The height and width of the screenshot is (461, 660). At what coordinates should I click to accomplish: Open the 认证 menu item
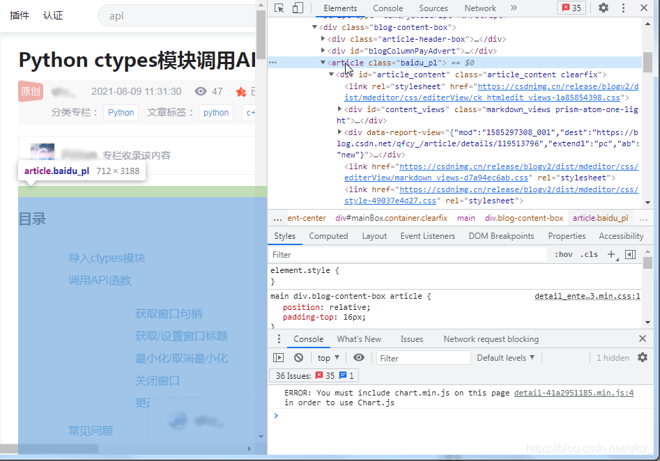[52, 15]
